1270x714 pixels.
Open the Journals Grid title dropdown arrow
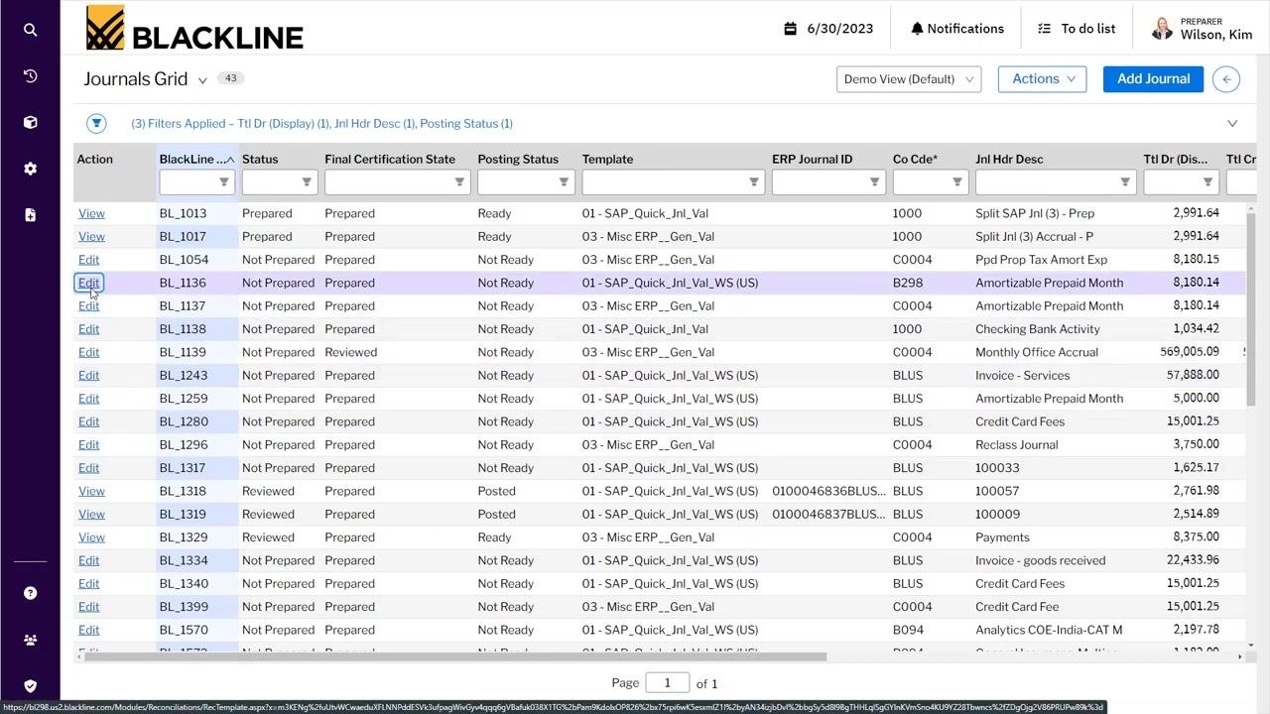coord(202,80)
